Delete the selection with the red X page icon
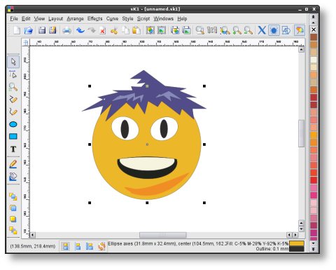This screenshot has width=336, height=270. click(102, 30)
